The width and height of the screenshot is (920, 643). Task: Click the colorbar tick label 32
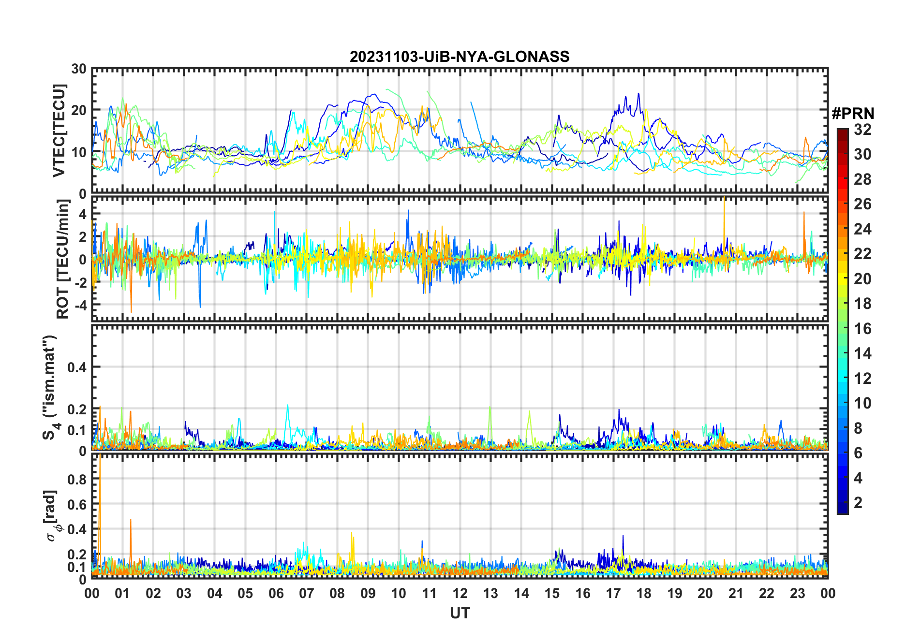pos(862,130)
